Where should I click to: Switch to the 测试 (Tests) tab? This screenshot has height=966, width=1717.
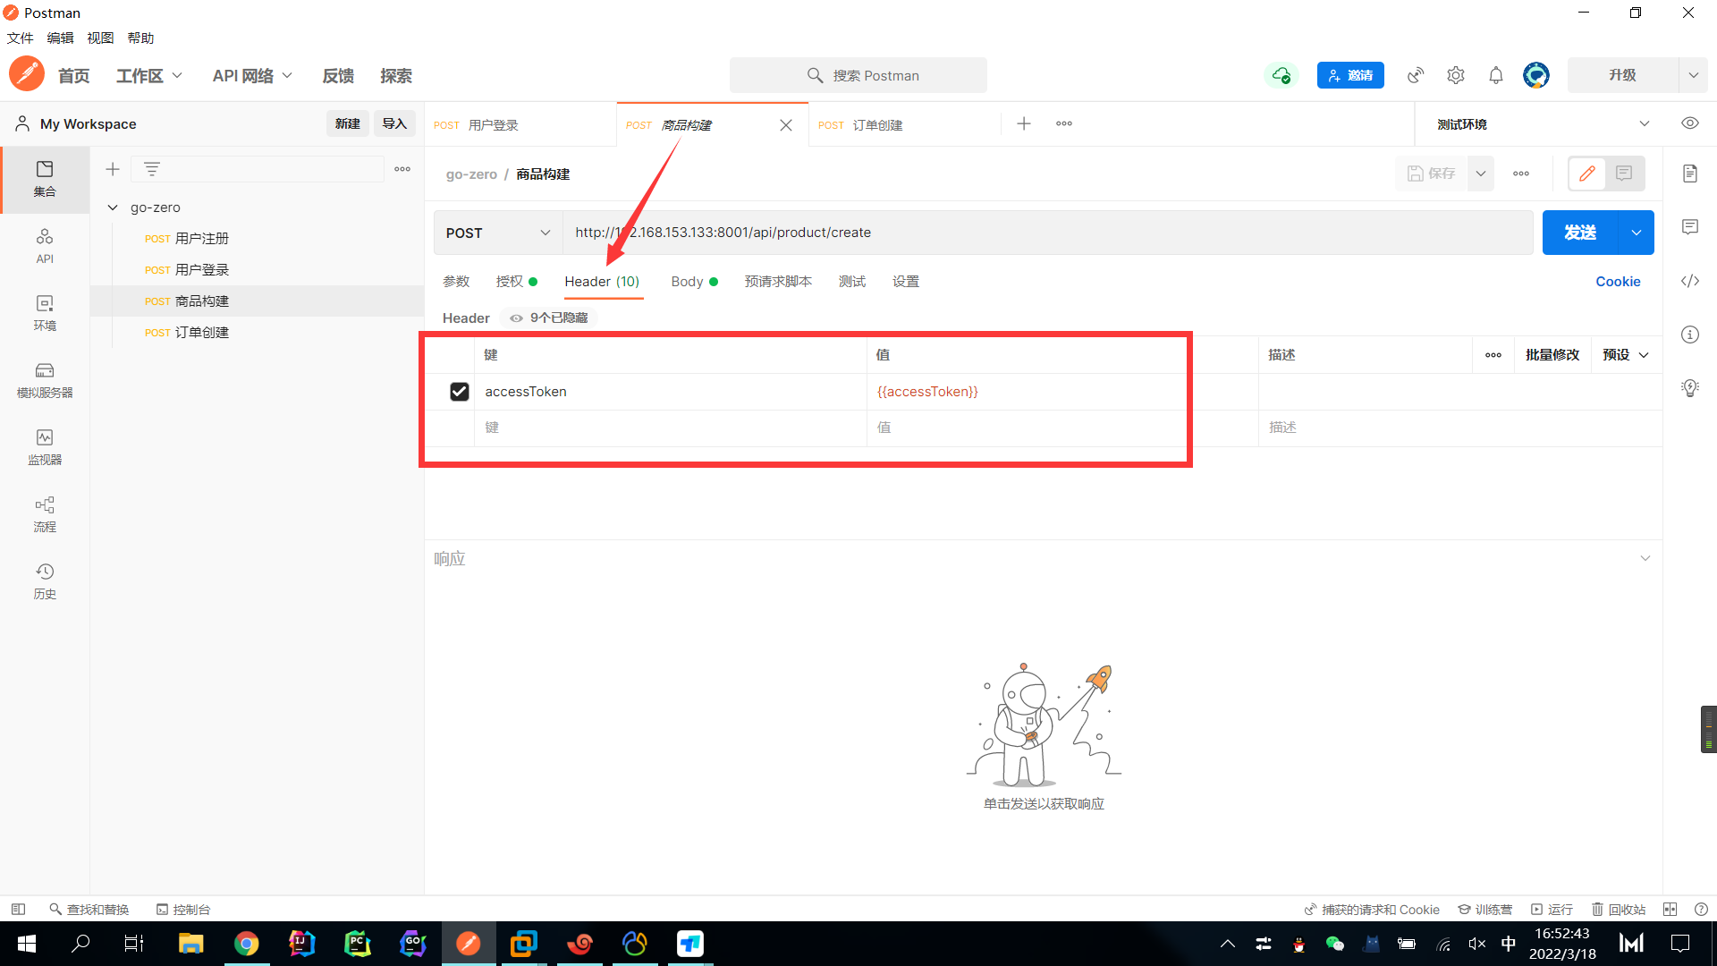pyautogui.click(x=851, y=281)
